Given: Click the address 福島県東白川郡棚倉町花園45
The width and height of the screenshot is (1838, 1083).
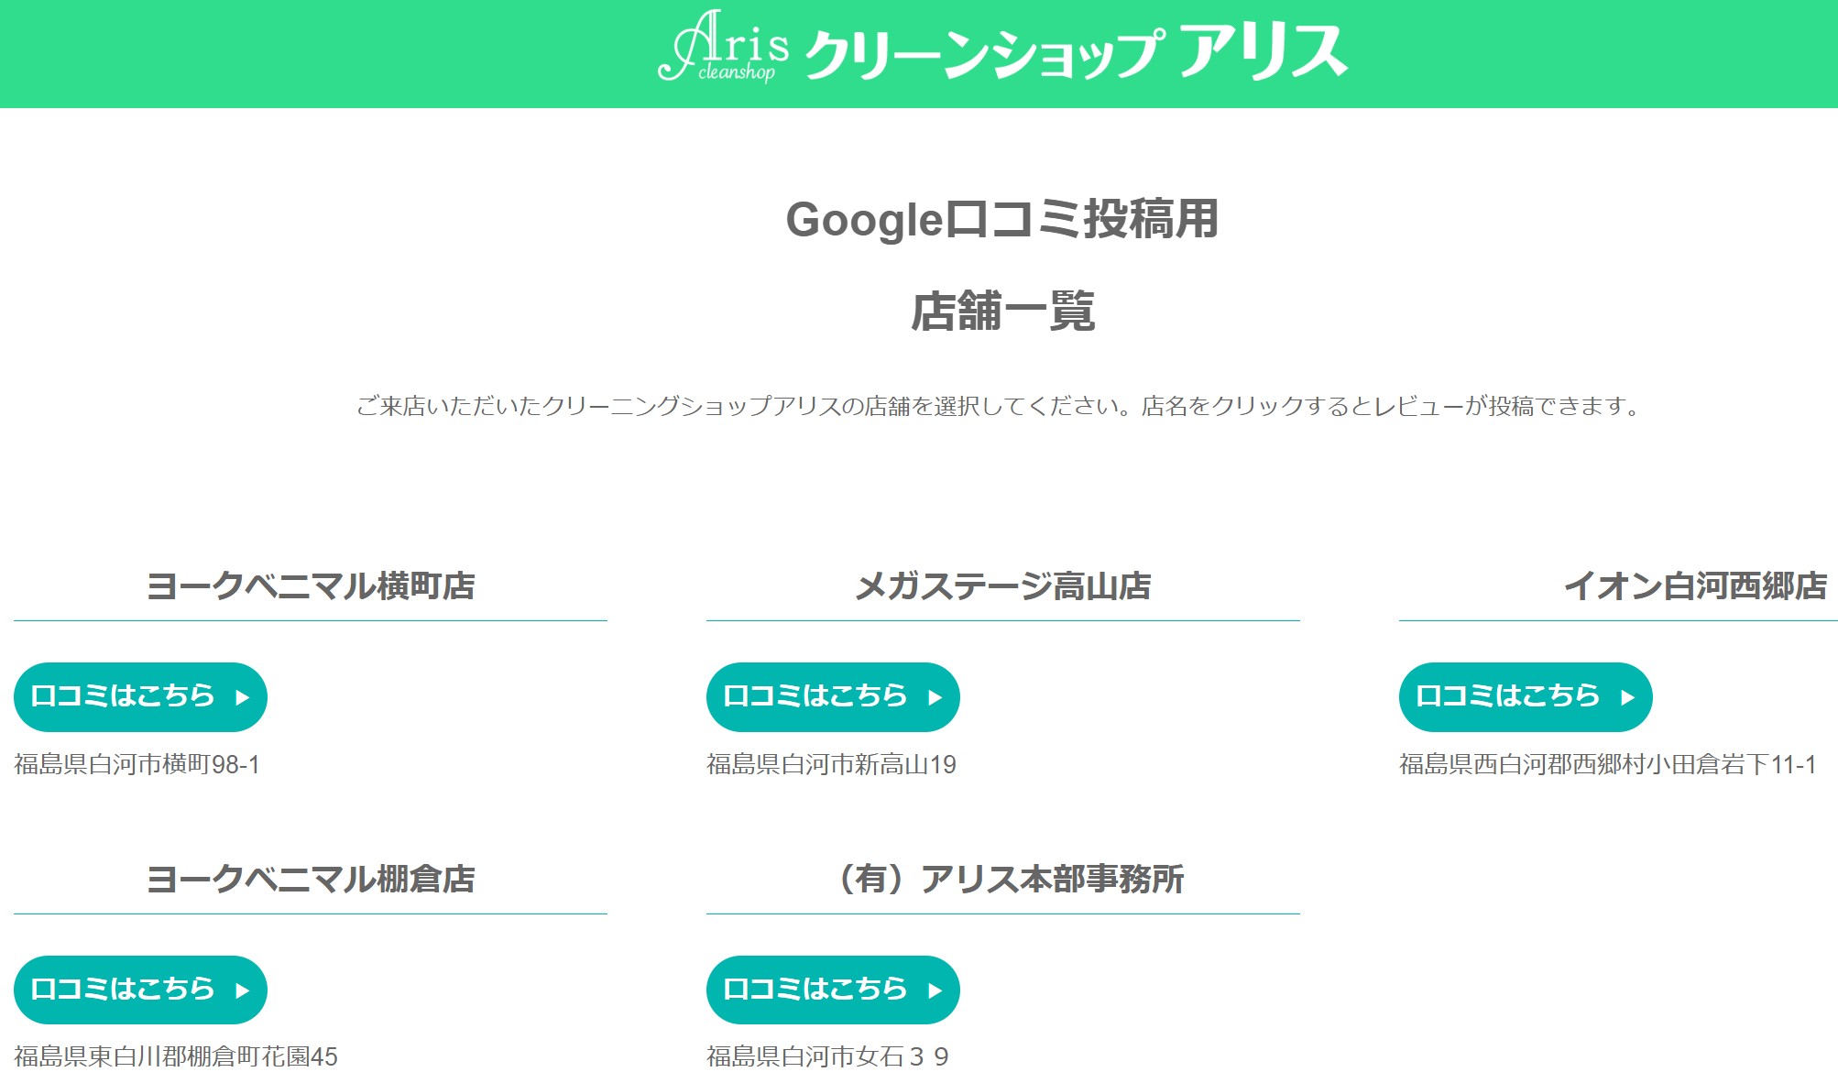Looking at the screenshot, I should click(x=176, y=1056).
